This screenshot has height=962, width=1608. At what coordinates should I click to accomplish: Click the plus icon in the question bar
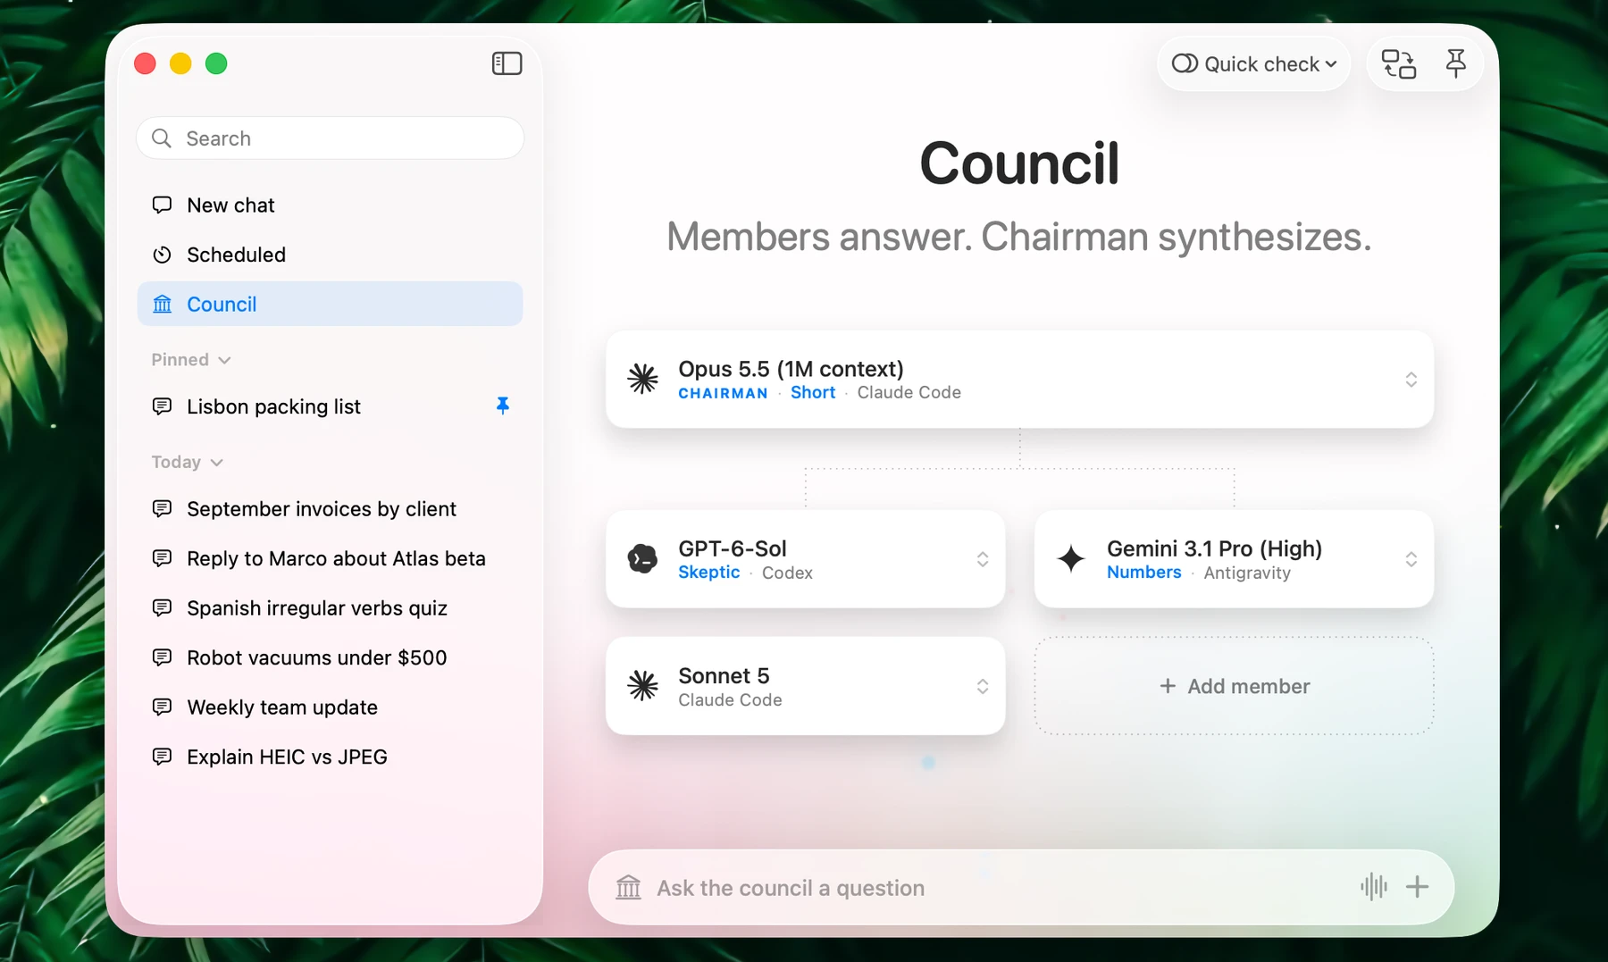click(x=1417, y=887)
